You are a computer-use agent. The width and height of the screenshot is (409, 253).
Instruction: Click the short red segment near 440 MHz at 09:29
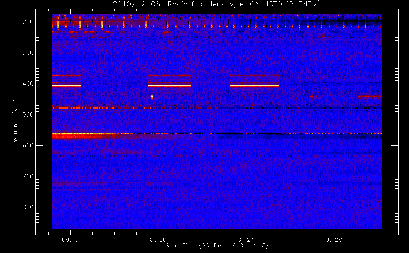[x=370, y=96]
